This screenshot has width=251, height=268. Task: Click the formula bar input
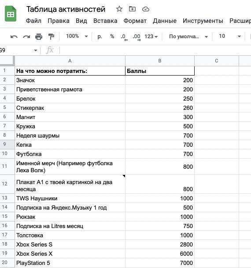[155, 51]
